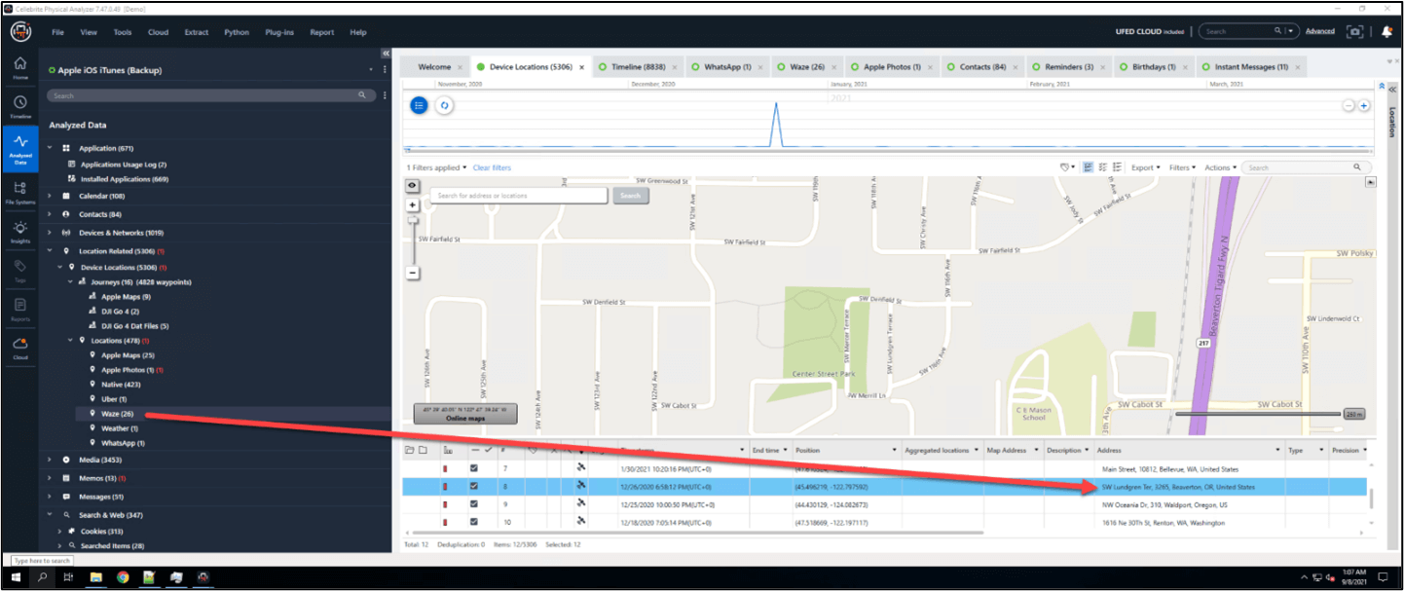1404x591 pixels.
Task: Click the refresh timeline circular icon
Action: pos(444,104)
